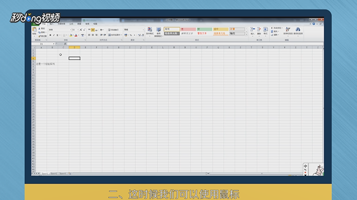Screen dimensions: 357x200
Task: Switch to the 视图 (View) tab
Action: click(95, 24)
